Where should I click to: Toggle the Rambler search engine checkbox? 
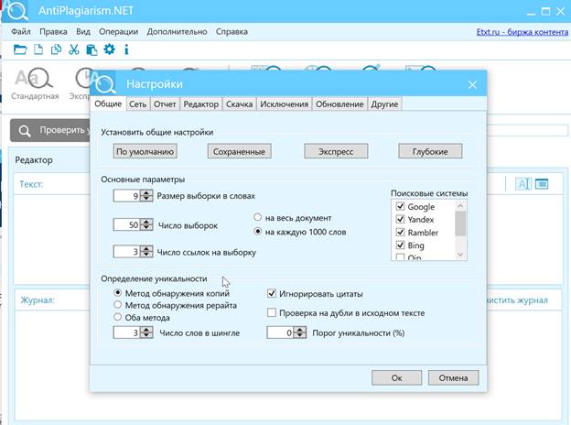(400, 232)
